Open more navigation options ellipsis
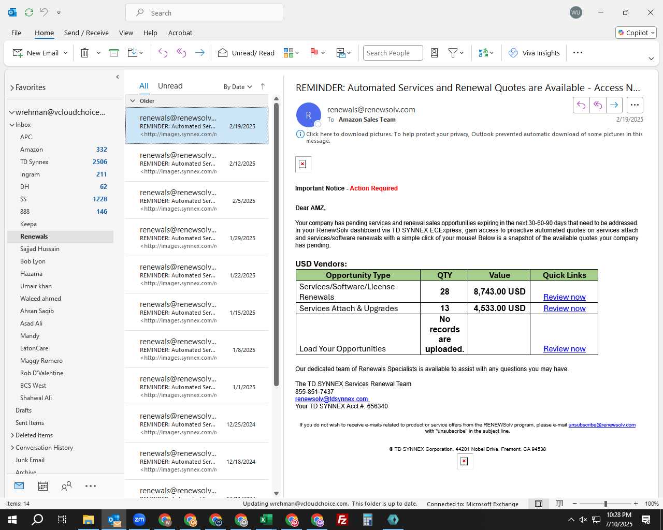The image size is (663, 530). pyautogui.click(x=91, y=486)
